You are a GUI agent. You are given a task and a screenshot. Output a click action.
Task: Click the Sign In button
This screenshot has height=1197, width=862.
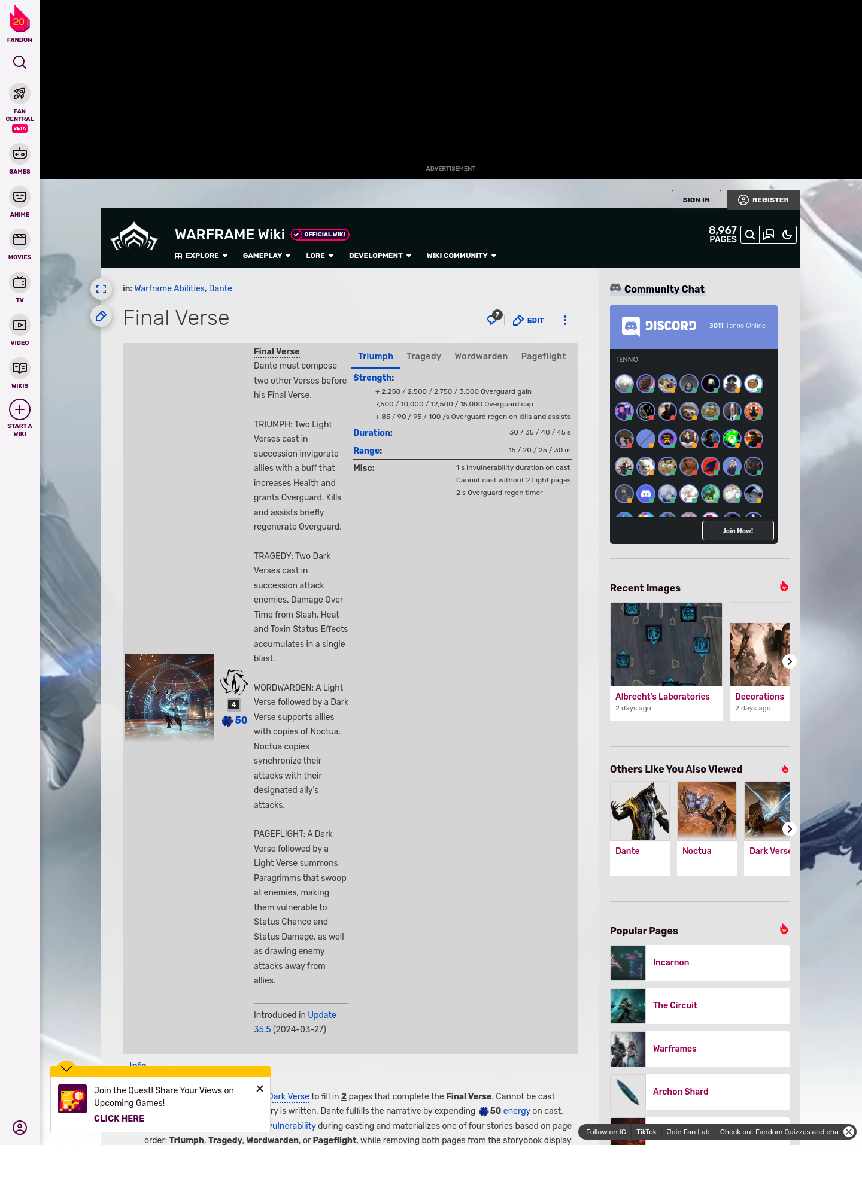(696, 200)
